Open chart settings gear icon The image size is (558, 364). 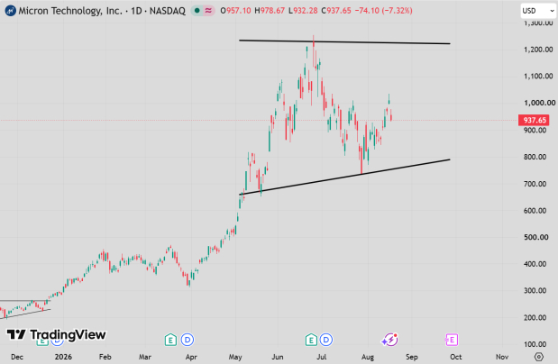click(539, 357)
